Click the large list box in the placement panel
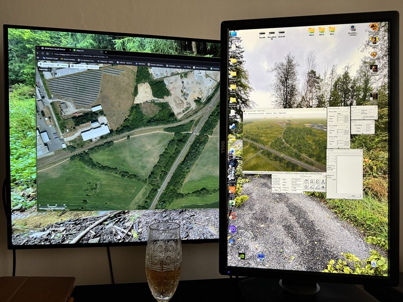The image size is (403, 302). pos(348,174)
